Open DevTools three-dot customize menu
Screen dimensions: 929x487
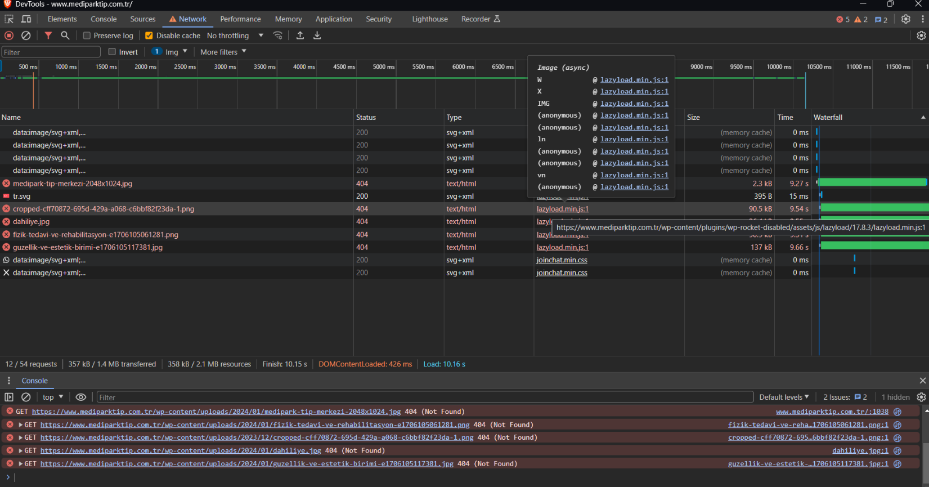(x=923, y=19)
